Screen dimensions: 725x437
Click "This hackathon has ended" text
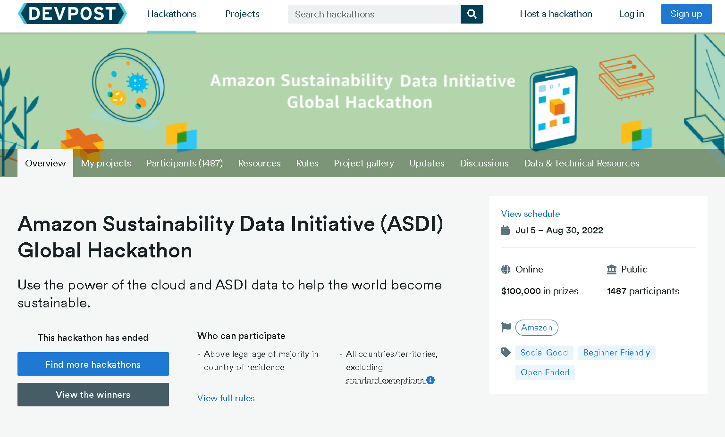point(93,338)
